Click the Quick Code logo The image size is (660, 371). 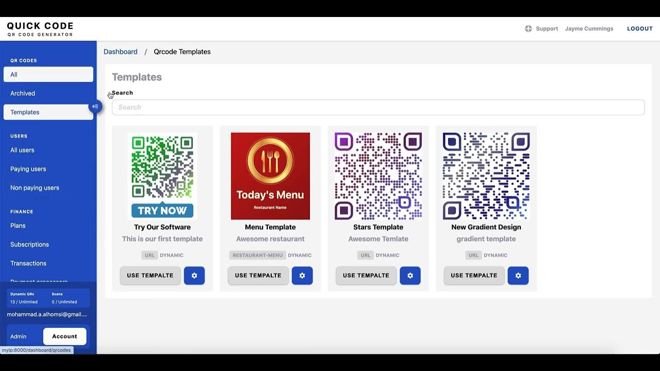(40, 28)
